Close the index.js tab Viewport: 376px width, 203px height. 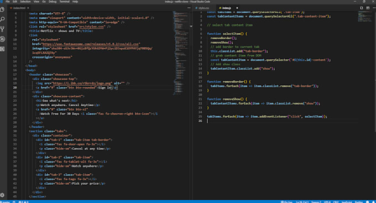click(x=237, y=8)
